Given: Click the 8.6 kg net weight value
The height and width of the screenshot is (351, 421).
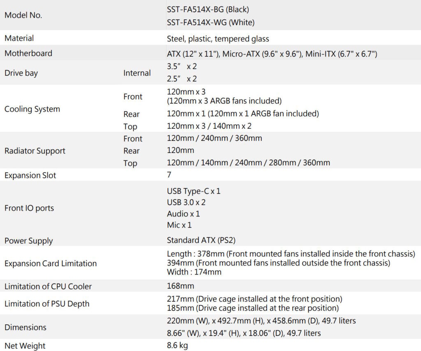Looking at the screenshot, I should [x=178, y=346].
